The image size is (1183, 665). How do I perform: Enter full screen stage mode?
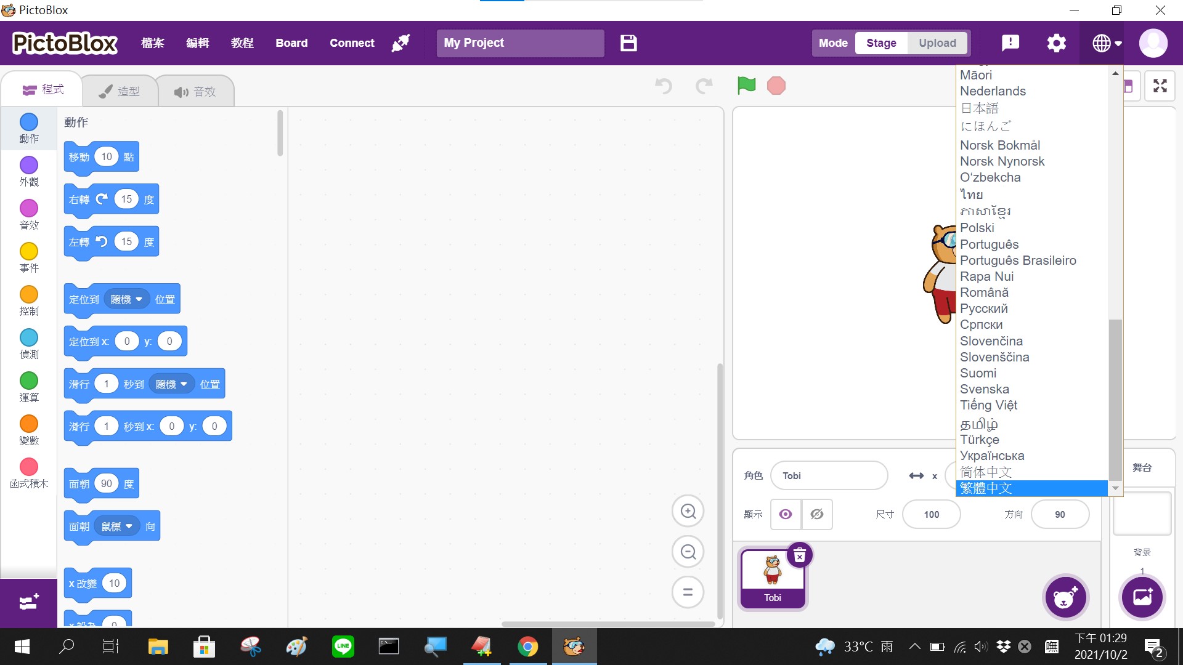pyautogui.click(x=1160, y=86)
